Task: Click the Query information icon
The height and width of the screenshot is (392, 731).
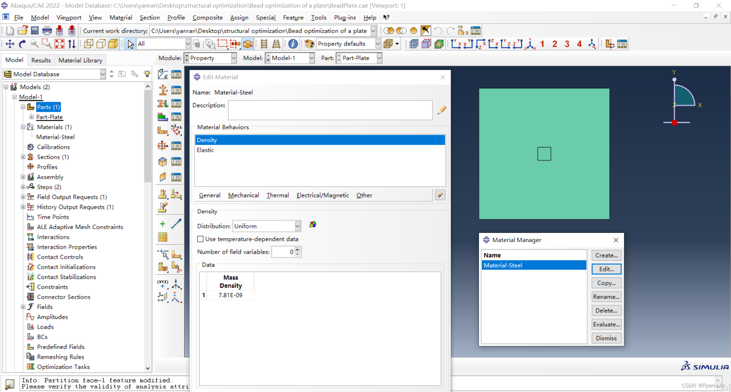Action: click(x=293, y=44)
